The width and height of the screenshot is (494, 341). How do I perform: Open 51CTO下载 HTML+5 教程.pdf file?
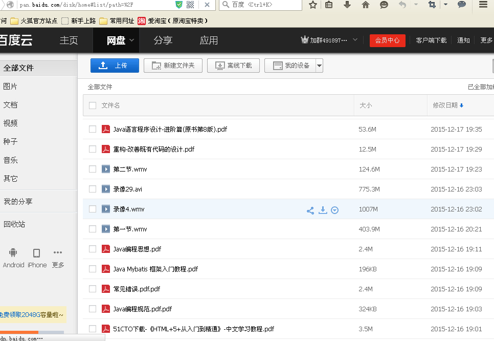(193, 329)
